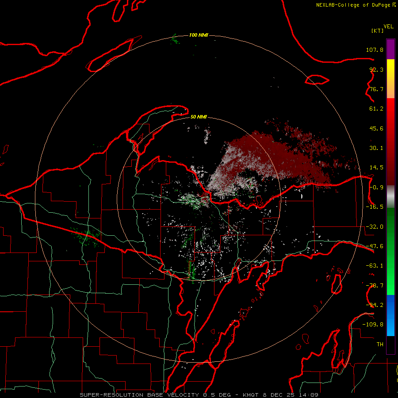Click the KMQT station identifier in caption
The width and height of the screenshot is (398, 398).
click(x=251, y=395)
